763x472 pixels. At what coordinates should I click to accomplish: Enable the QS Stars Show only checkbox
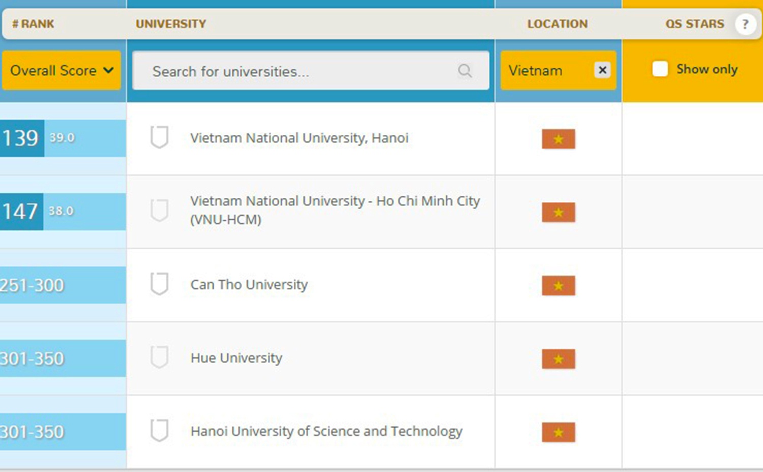(x=660, y=69)
